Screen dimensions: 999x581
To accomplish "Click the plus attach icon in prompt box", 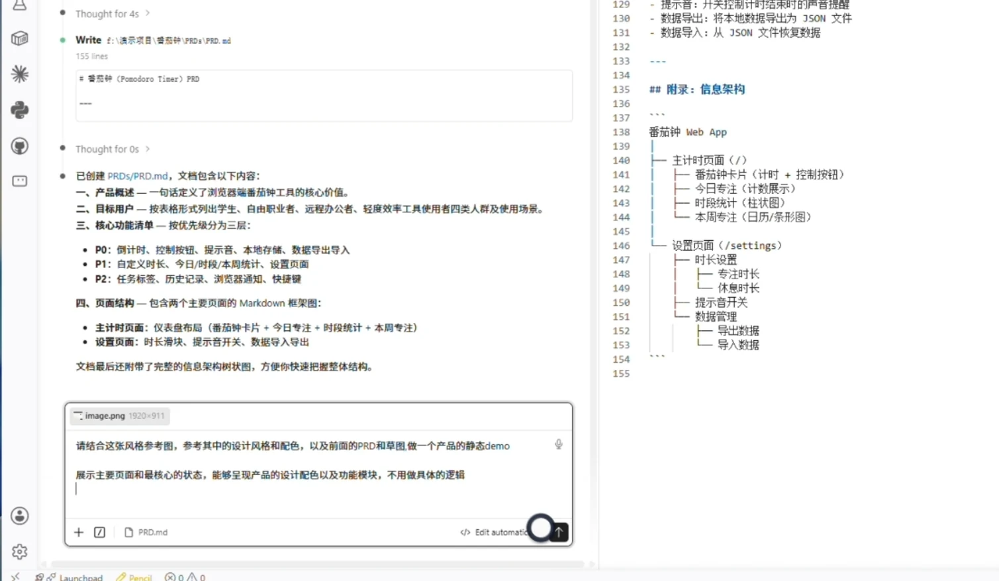I will (79, 532).
